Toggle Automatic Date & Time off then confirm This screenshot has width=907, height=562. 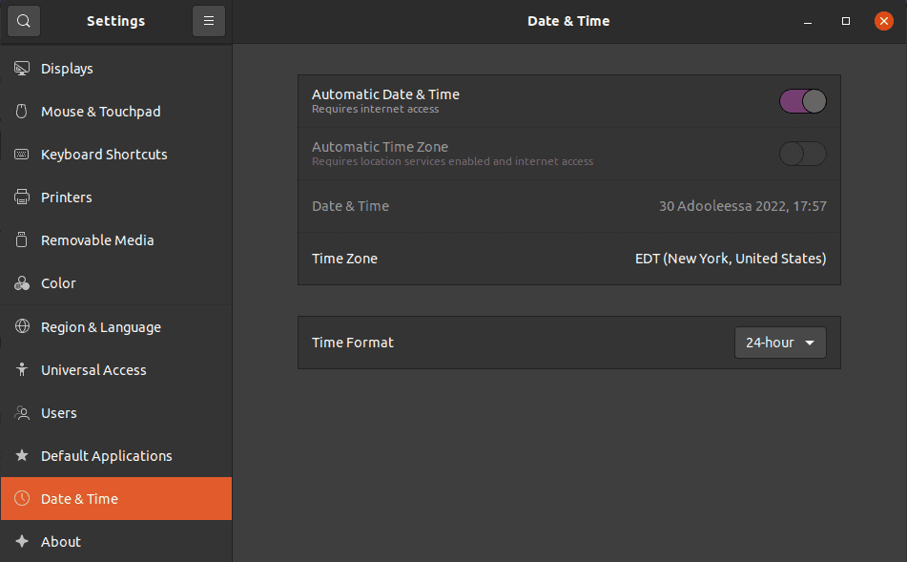click(x=802, y=100)
